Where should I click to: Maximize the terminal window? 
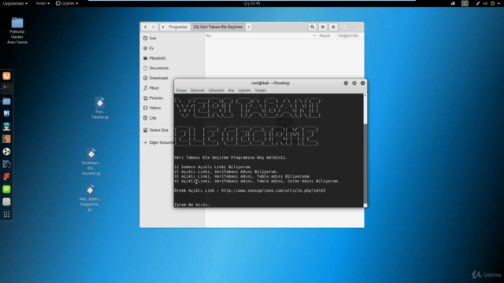pos(354,83)
